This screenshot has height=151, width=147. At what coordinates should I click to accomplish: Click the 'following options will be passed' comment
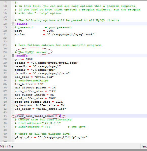pos(67,20)
